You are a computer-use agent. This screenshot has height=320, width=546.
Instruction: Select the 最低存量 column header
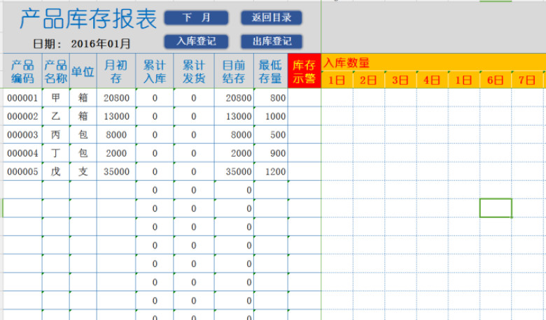tap(271, 71)
